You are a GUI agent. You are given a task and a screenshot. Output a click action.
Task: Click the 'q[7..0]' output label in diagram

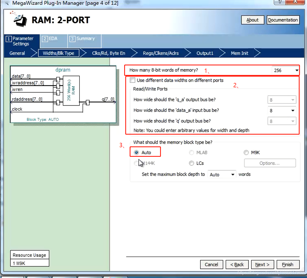(x=108, y=99)
